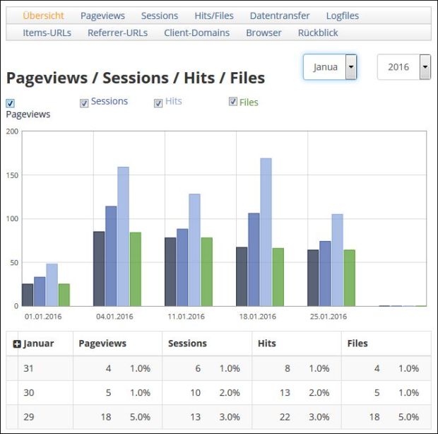Toggle the Hits checkbox
This screenshot has width=438, height=434.
158,103
